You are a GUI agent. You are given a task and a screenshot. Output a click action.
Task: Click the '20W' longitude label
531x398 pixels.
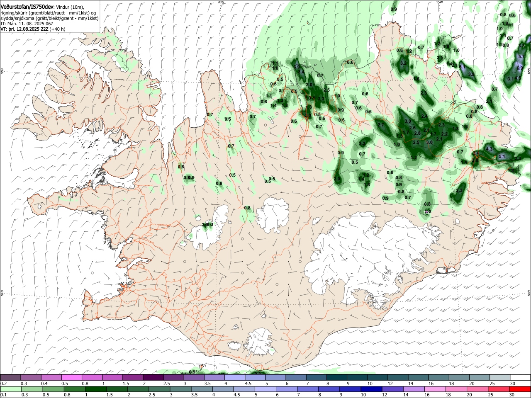click(x=221, y=2)
